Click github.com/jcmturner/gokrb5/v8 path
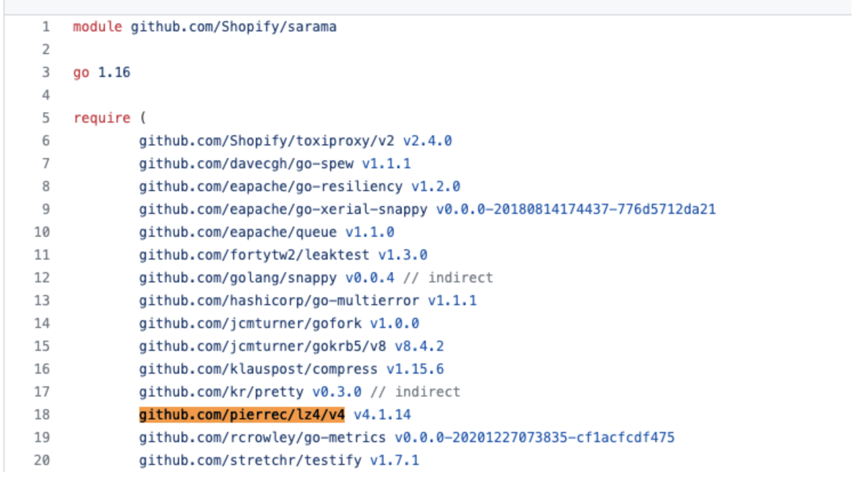863x485 pixels. coord(263,346)
